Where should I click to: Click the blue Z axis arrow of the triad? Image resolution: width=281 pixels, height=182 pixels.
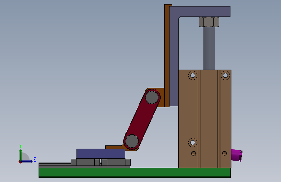pyautogui.click(x=27, y=161)
